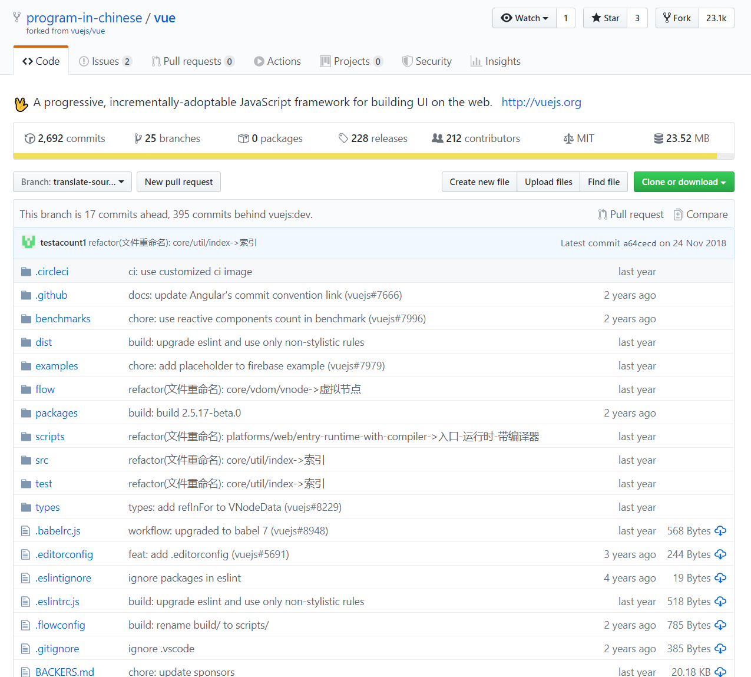Image resolution: width=751 pixels, height=677 pixels.
Task: Click the gray remaining language bar segment
Action: 726,157
